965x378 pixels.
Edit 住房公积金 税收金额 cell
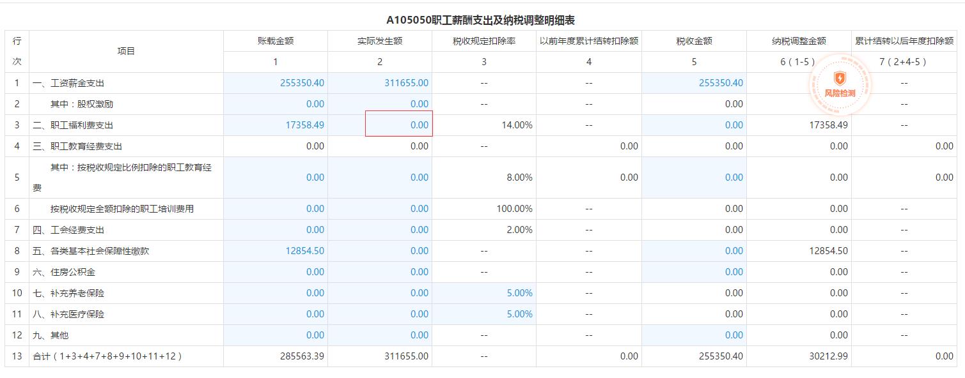tap(694, 272)
